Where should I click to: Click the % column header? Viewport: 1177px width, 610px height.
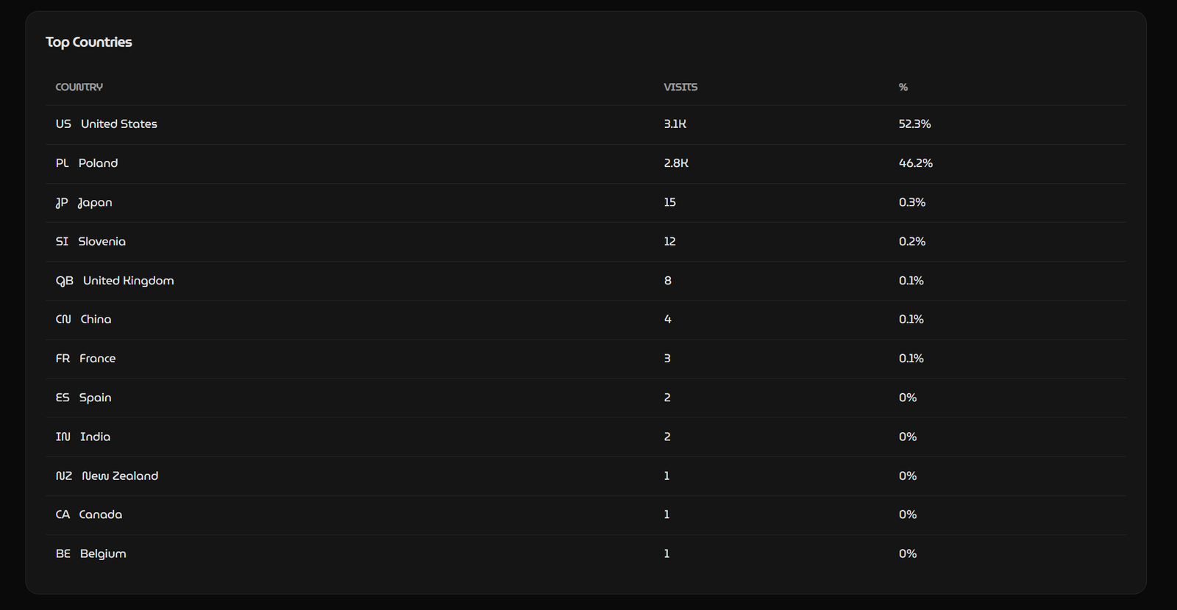pyautogui.click(x=903, y=87)
